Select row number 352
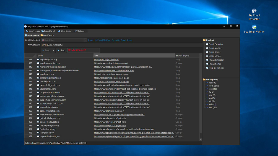 [x=30, y=111]
